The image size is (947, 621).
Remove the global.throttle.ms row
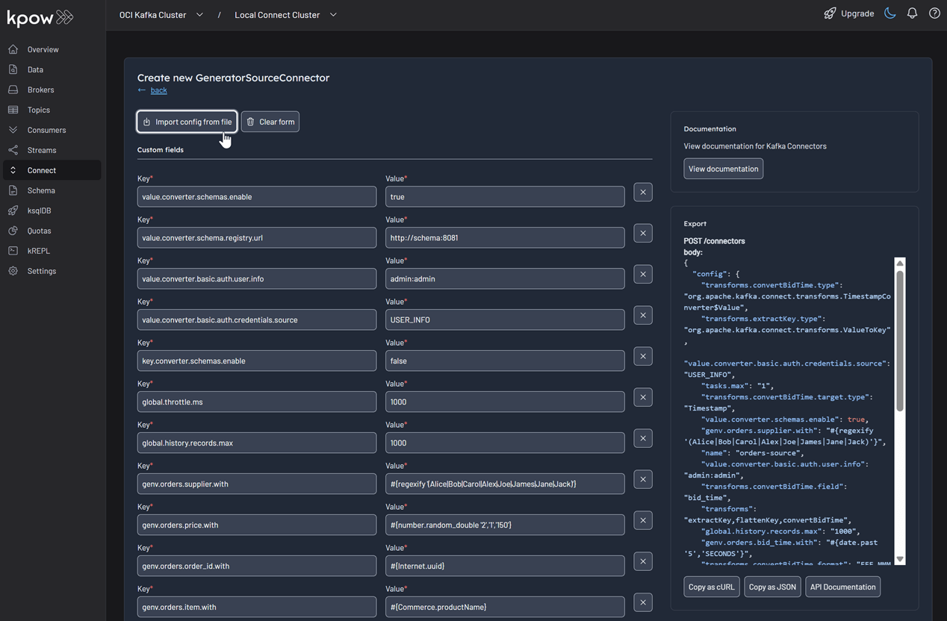coord(643,397)
